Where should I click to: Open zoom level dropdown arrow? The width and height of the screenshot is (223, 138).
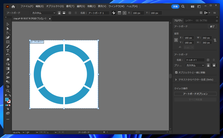23,132
